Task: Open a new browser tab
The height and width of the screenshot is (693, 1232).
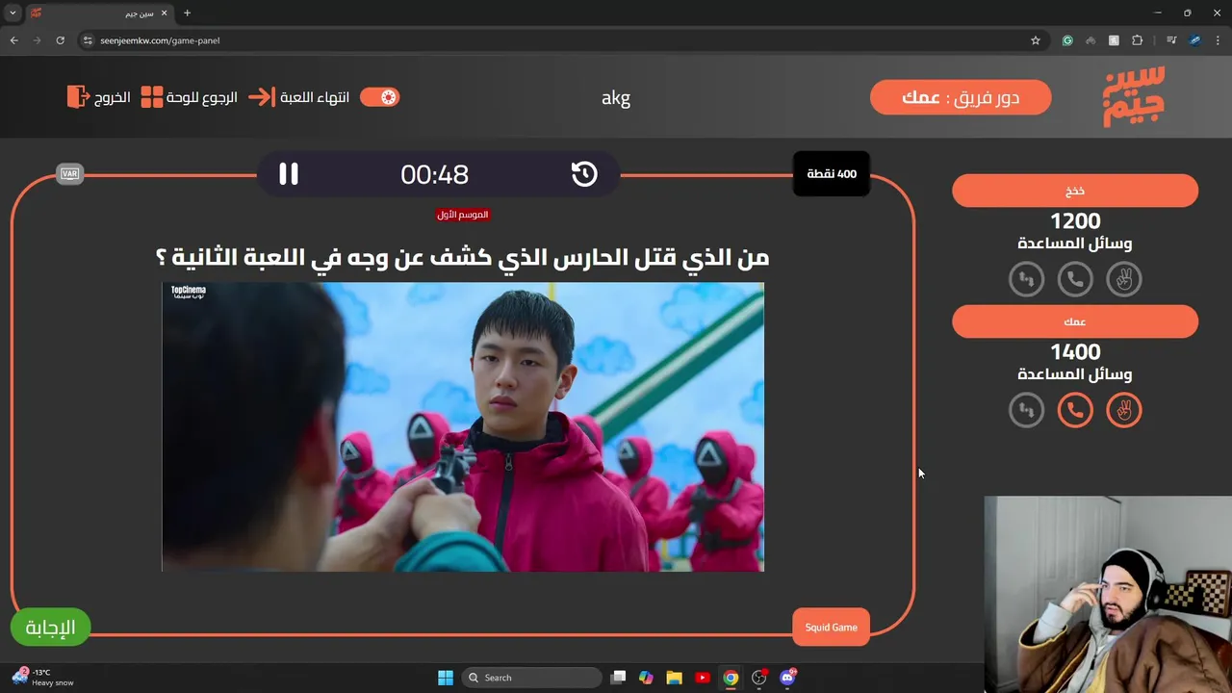Action: [x=187, y=13]
